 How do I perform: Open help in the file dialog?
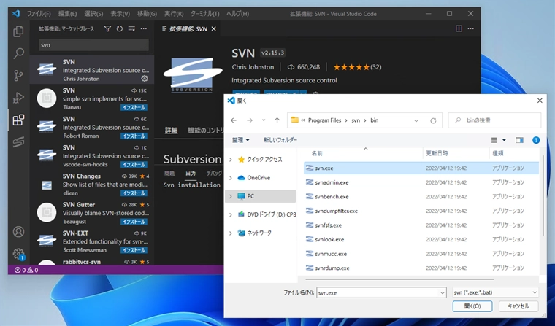[536, 140]
